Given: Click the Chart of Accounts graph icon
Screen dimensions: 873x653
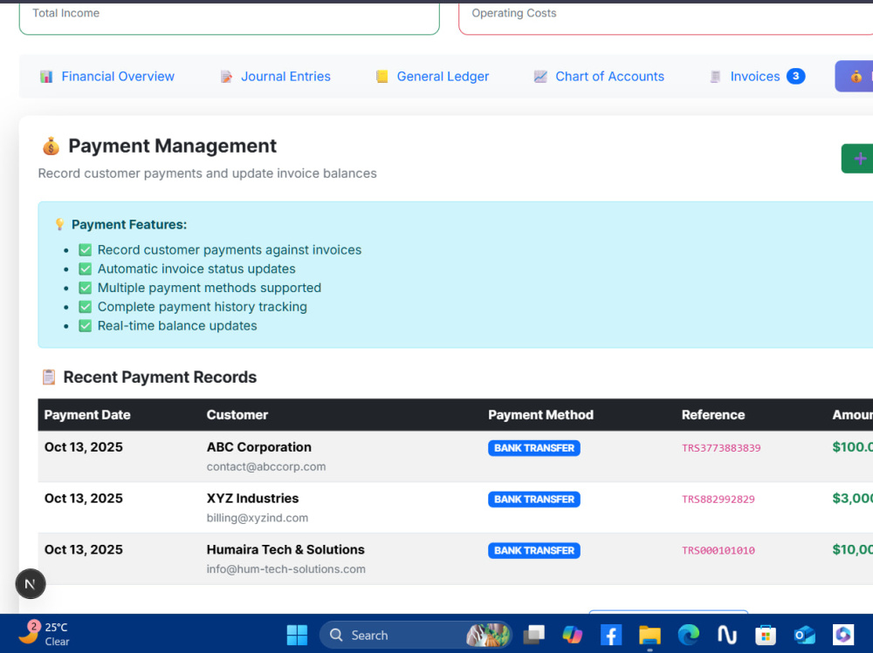Looking at the screenshot, I should 540,77.
